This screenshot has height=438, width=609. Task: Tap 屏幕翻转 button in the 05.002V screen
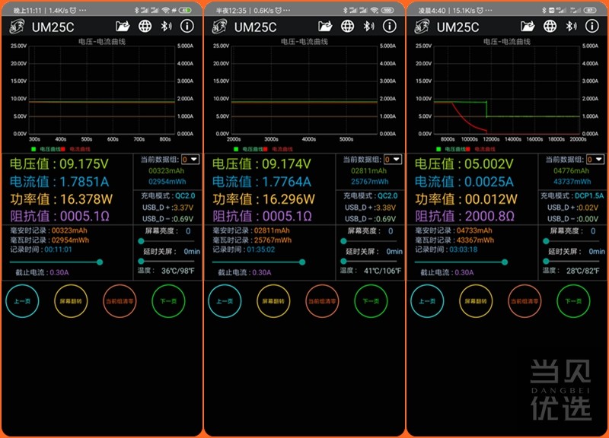click(x=476, y=301)
